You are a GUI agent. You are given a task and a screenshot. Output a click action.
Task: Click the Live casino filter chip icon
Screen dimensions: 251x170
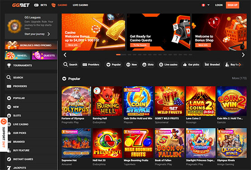pyautogui.click(x=161, y=64)
